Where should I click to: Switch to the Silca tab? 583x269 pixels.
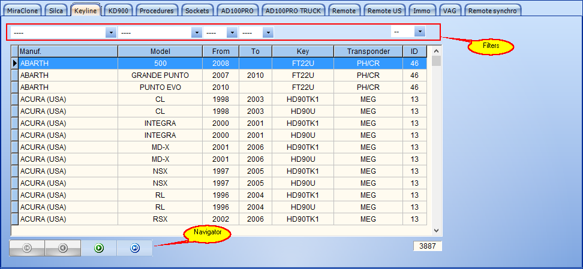click(56, 11)
